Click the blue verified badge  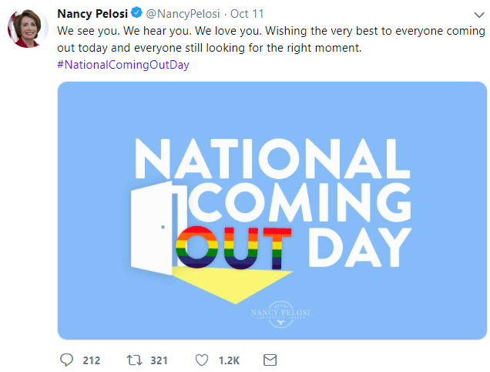point(136,13)
